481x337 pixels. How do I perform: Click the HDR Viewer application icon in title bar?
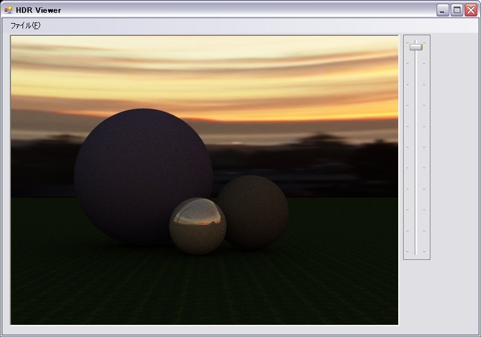pos(9,10)
